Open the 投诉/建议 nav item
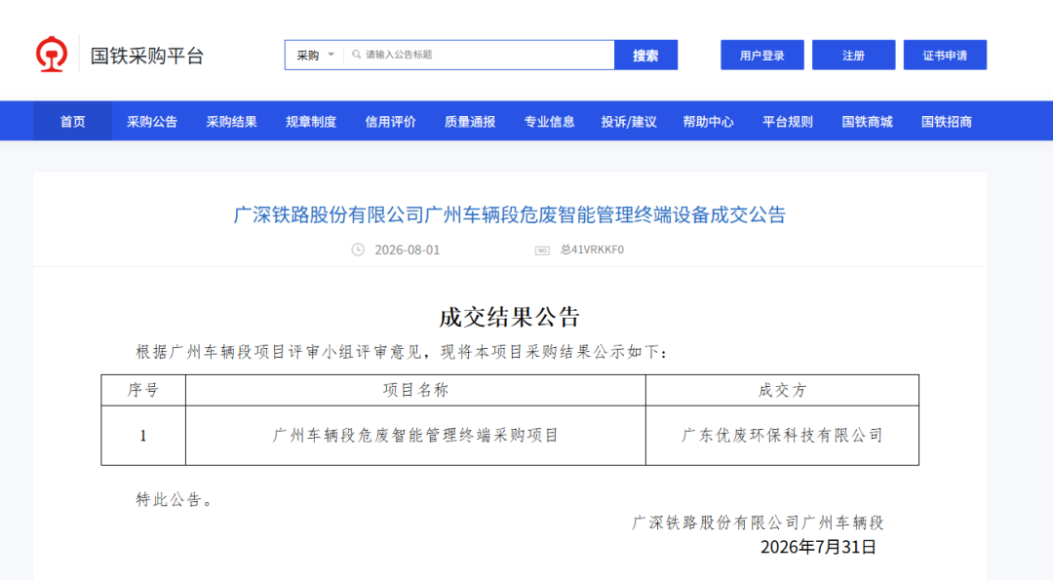The height and width of the screenshot is (580, 1053). (629, 122)
